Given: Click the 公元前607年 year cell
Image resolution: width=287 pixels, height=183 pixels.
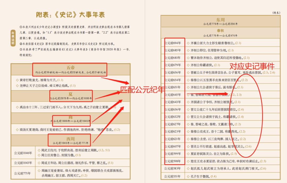Looking at the screenshot, I should click(x=173, y=146).
